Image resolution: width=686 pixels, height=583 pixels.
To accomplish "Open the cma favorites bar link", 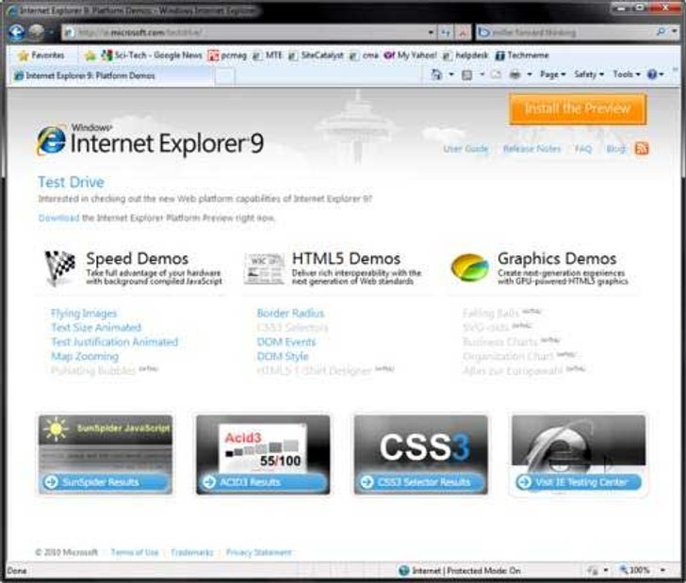I will pyautogui.click(x=364, y=56).
